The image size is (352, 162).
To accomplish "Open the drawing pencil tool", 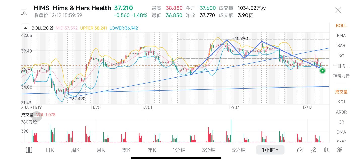I will tap(313, 150).
